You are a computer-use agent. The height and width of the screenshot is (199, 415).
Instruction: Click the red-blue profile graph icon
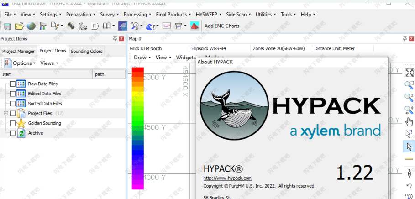(167, 26)
